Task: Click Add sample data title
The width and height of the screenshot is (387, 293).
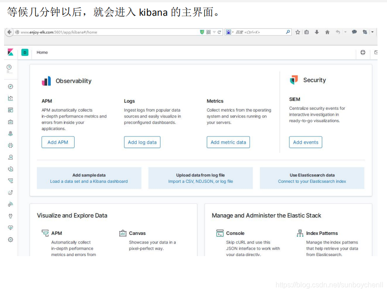Action: (x=89, y=175)
